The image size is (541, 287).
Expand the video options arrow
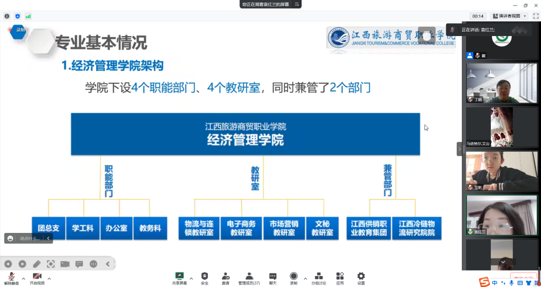pyautogui.click(x=49, y=278)
